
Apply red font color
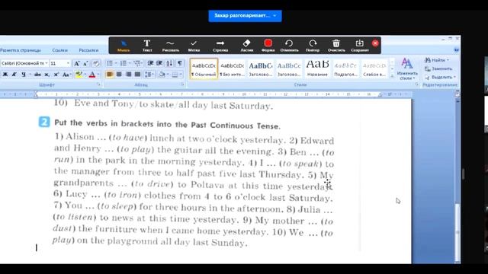click(x=92, y=75)
